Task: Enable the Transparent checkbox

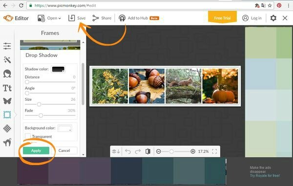Action: click(28, 136)
